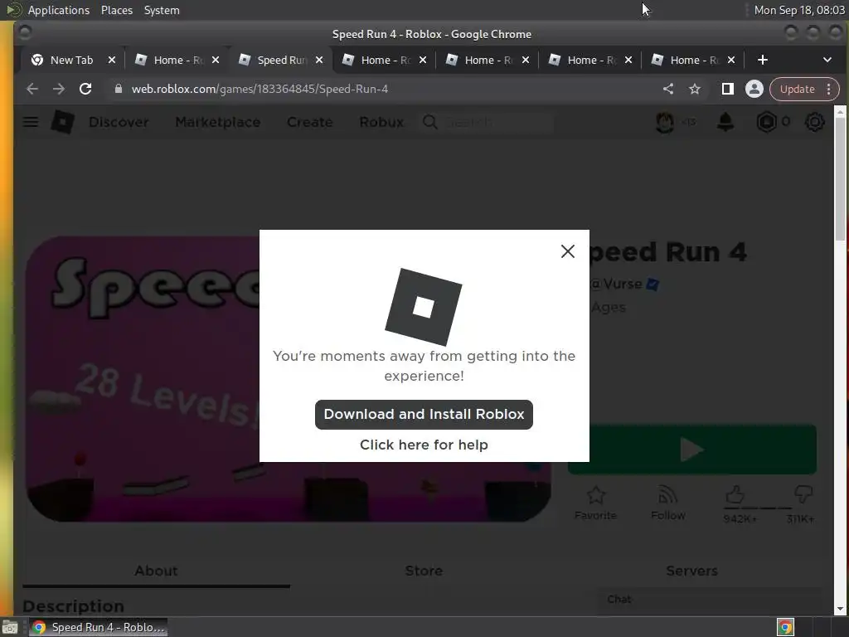
Task: Click the green Play button
Action: 692,450
